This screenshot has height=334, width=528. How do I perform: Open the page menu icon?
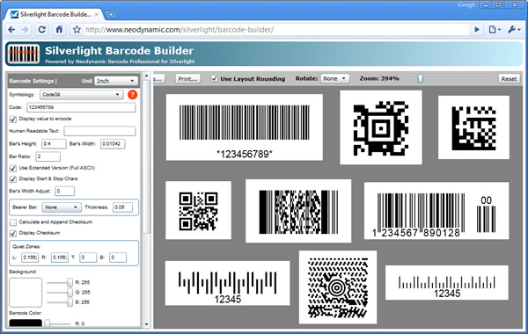495,30
